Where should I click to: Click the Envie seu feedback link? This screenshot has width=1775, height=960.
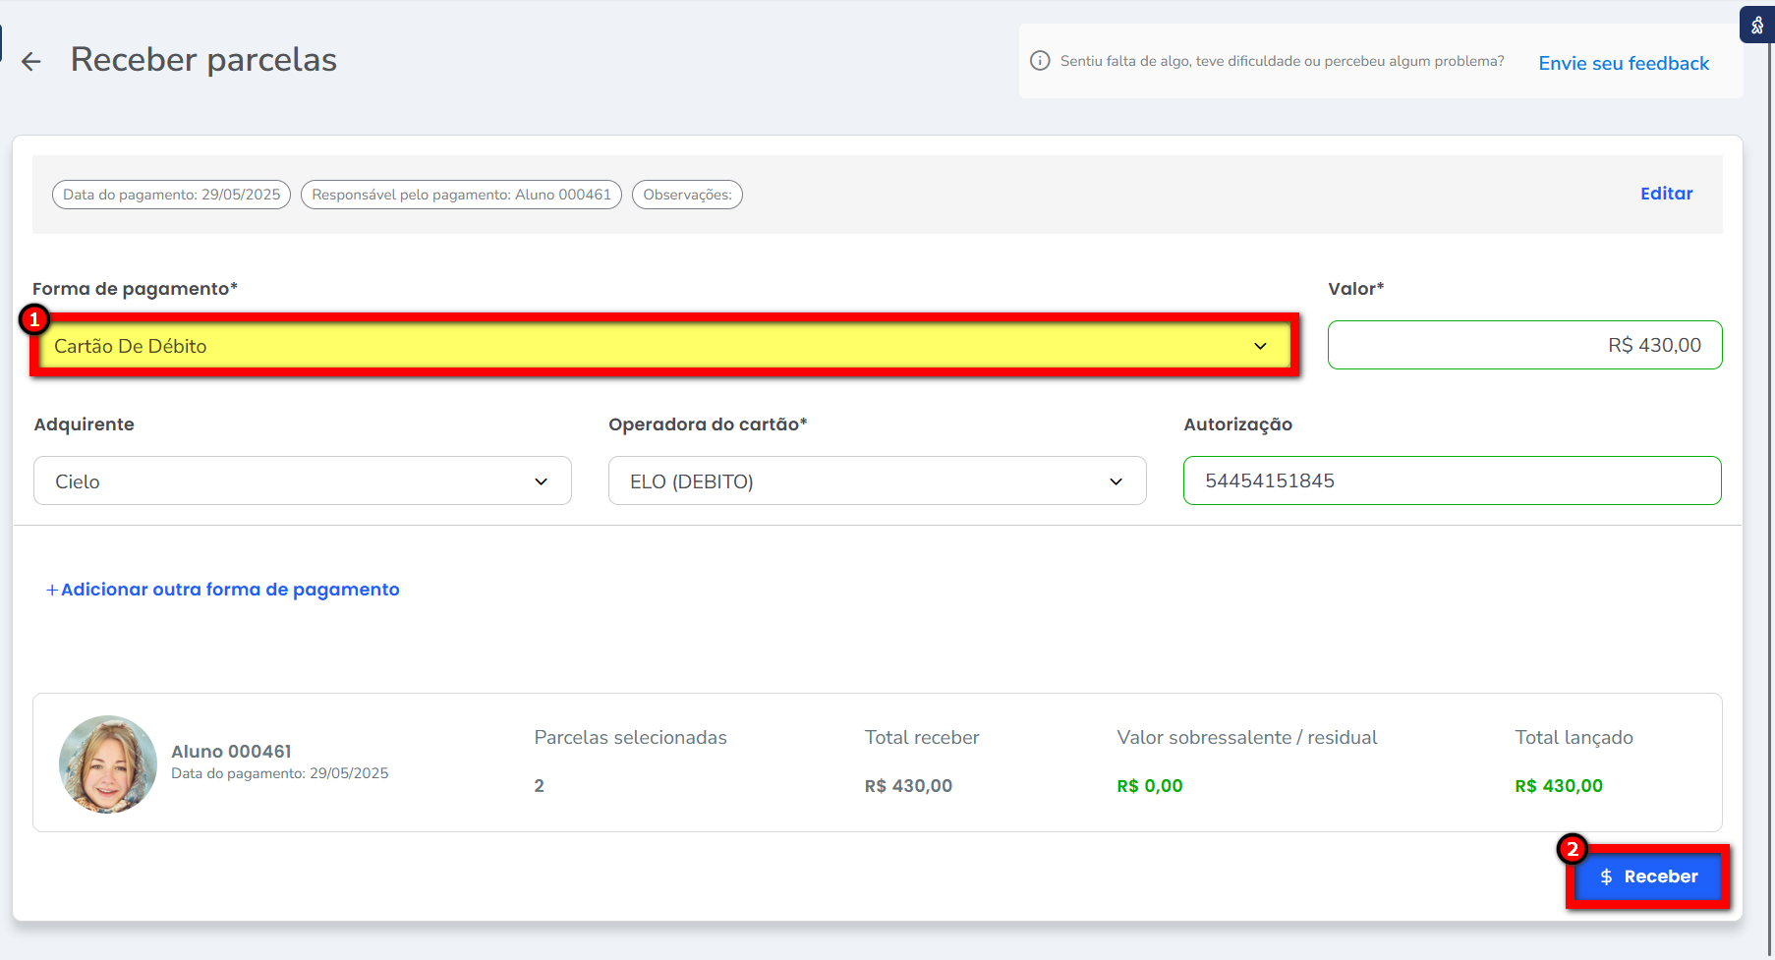click(x=1624, y=64)
